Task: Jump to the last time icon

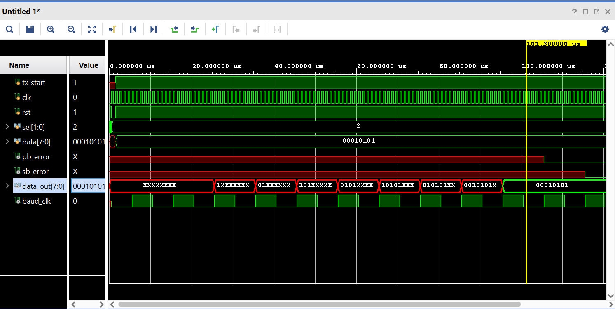Action: pyautogui.click(x=154, y=29)
